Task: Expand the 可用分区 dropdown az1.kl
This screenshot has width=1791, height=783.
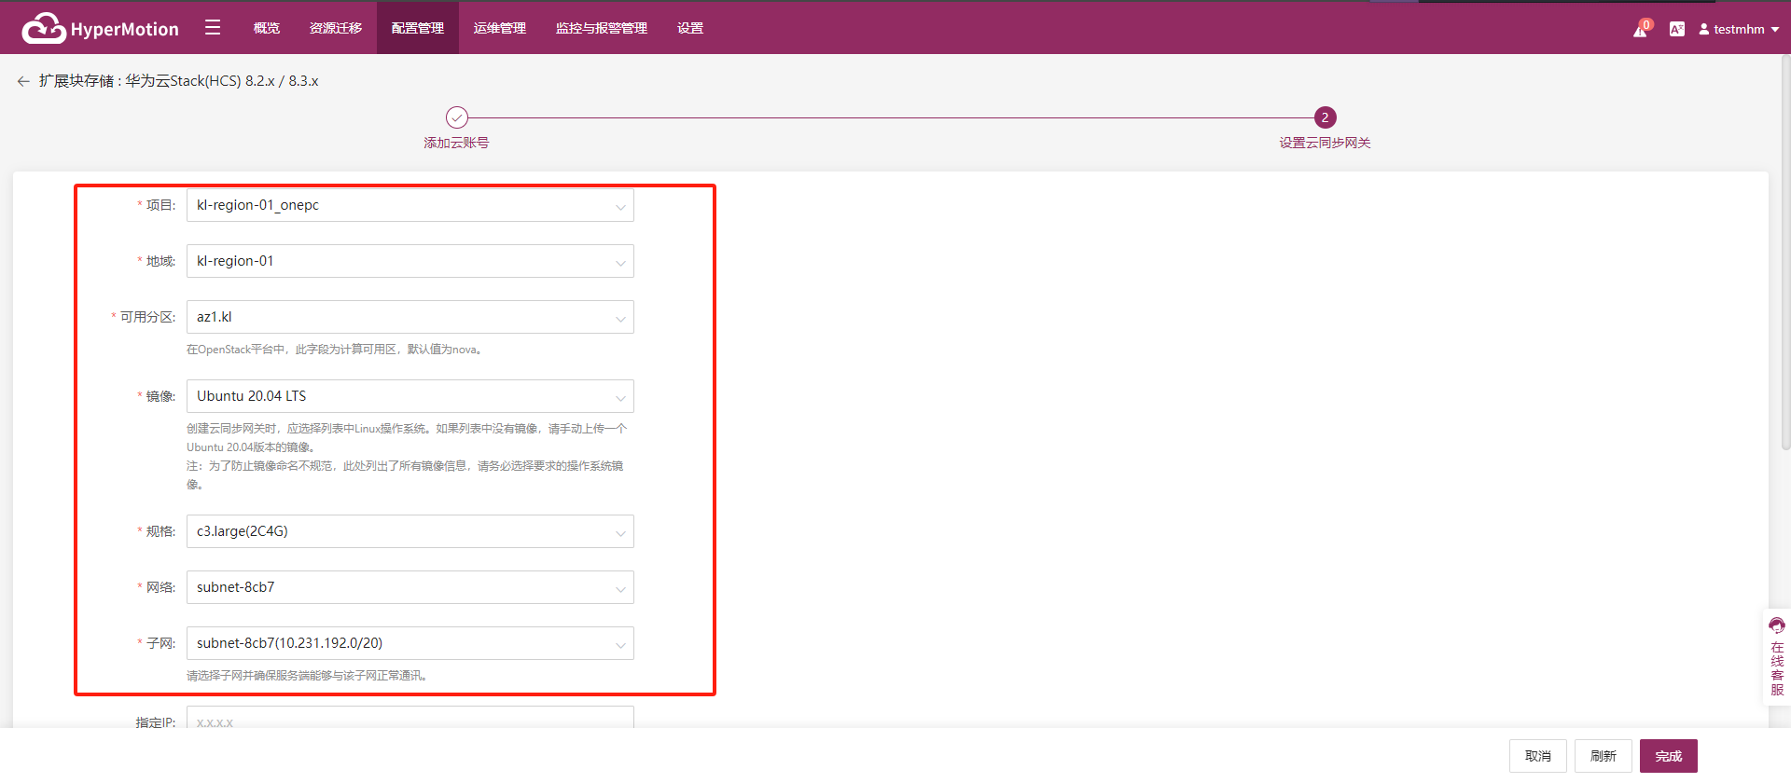Action: coord(410,317)
